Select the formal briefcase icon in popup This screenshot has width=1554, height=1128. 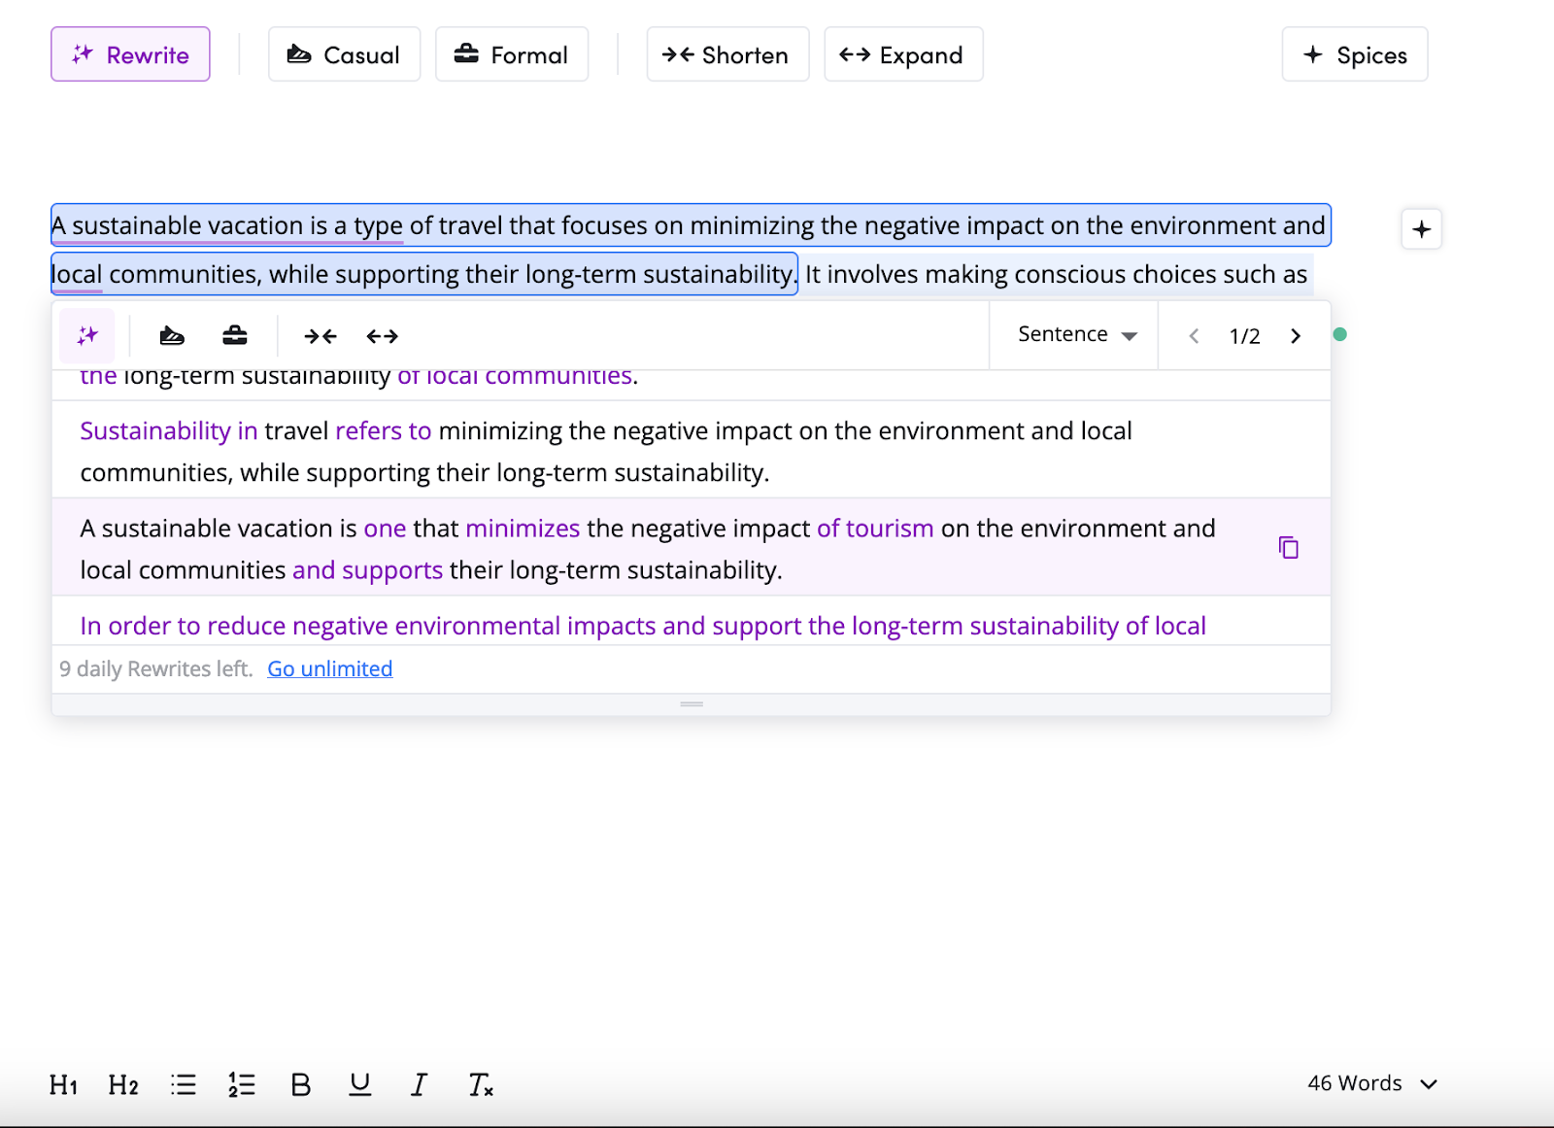click(235, 336)
